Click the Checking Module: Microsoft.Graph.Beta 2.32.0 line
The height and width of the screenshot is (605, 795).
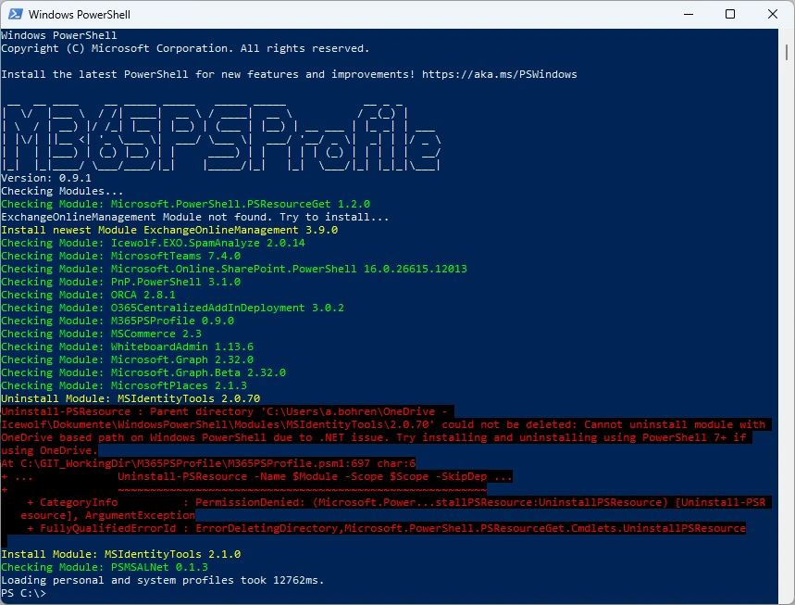[x=143, y=372]
